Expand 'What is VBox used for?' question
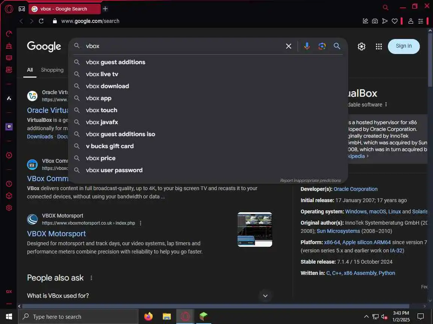433x324 pixels. pos(149,295)
